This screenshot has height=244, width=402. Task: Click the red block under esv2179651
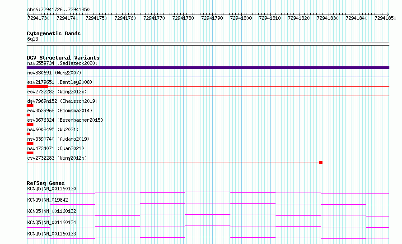click(x=37, y=87)
